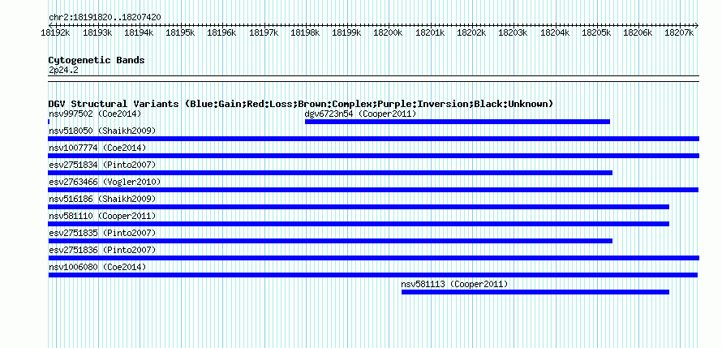
Task: Click the blue bar under nsv1006080
Action: [x=372, y=275]
